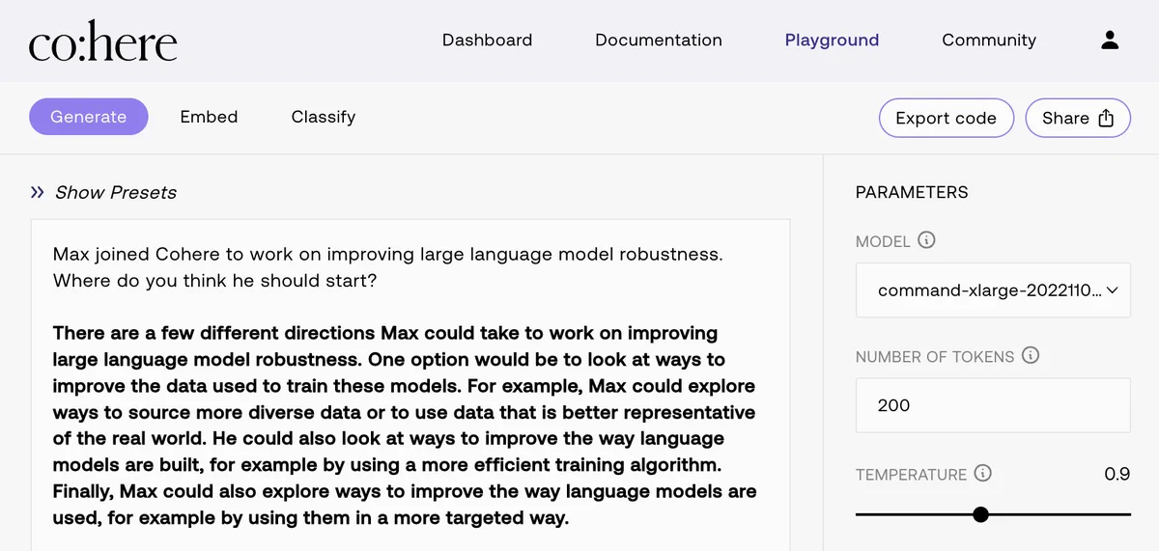Select the Generate tab

click(x=89, y=117)
